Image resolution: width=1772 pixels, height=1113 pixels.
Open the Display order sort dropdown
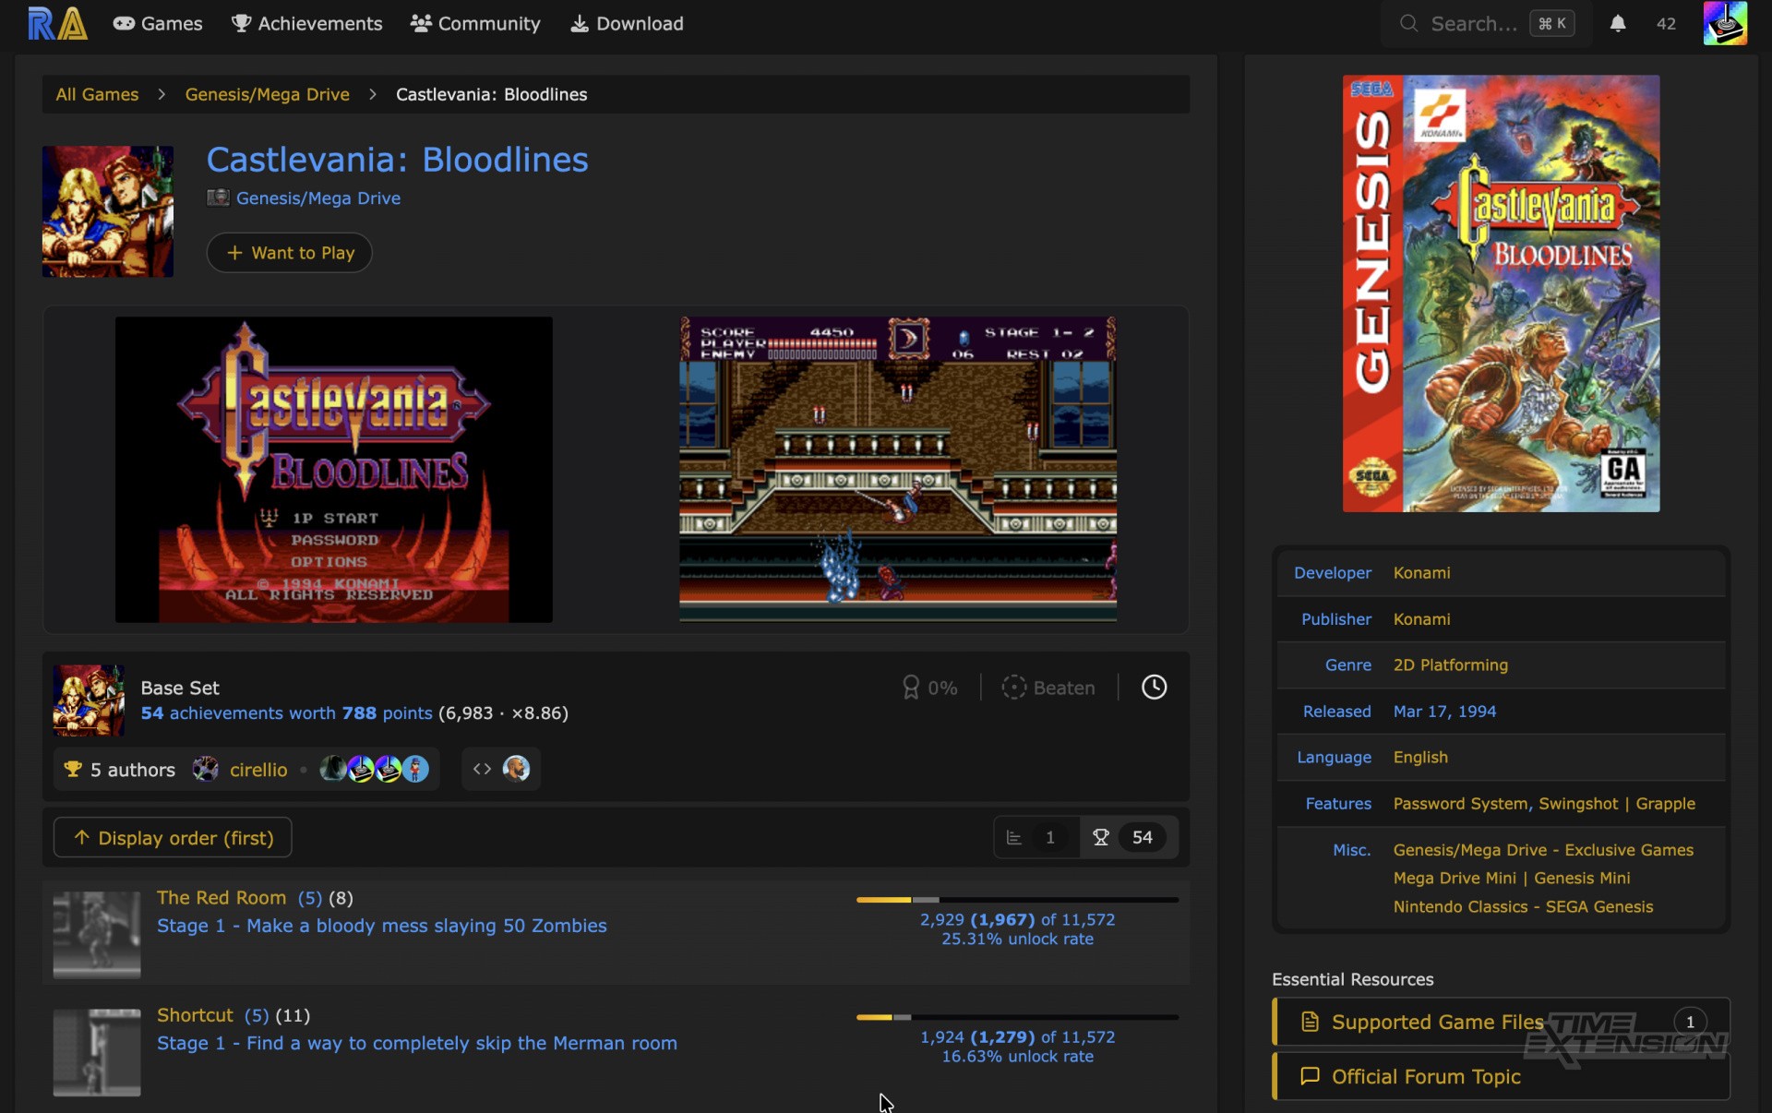(x=173, y=838)
